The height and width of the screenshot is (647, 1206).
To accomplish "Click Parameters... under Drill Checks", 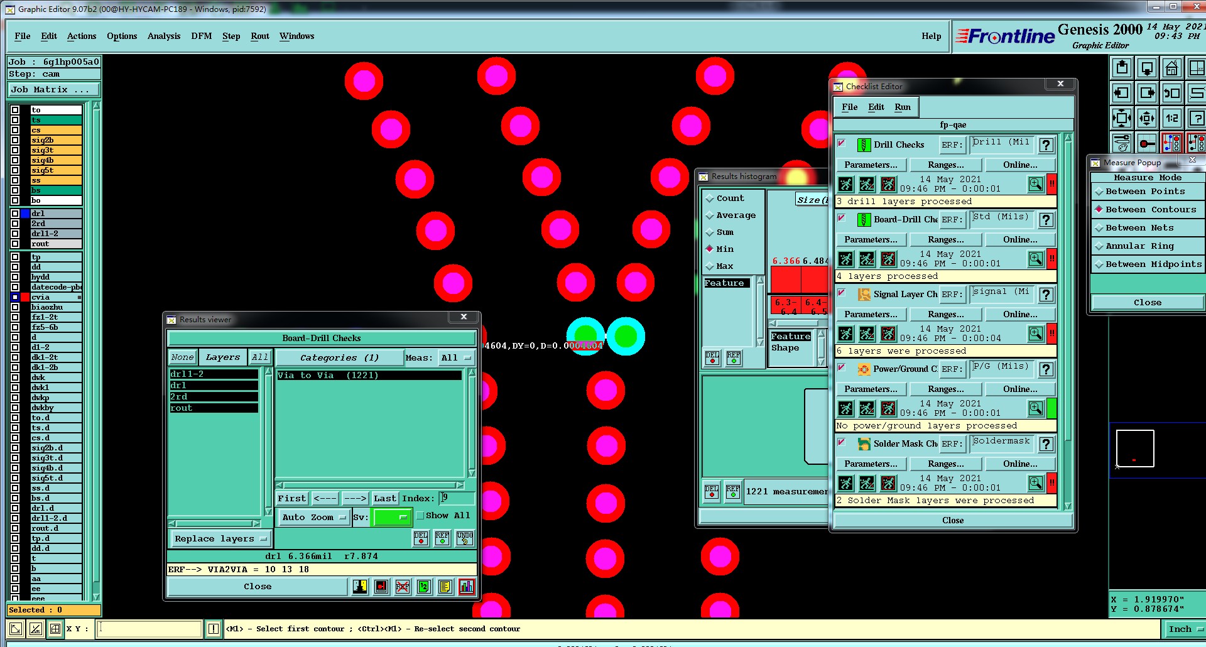I will pos(871,165).
